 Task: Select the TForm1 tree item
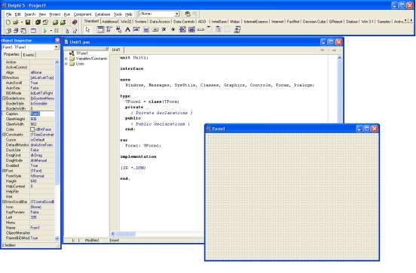(81, 53)
